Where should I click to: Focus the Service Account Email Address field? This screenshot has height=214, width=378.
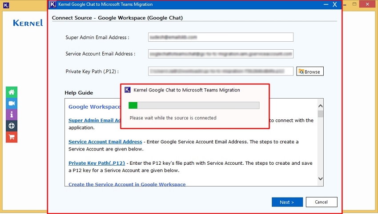[221, 54]
